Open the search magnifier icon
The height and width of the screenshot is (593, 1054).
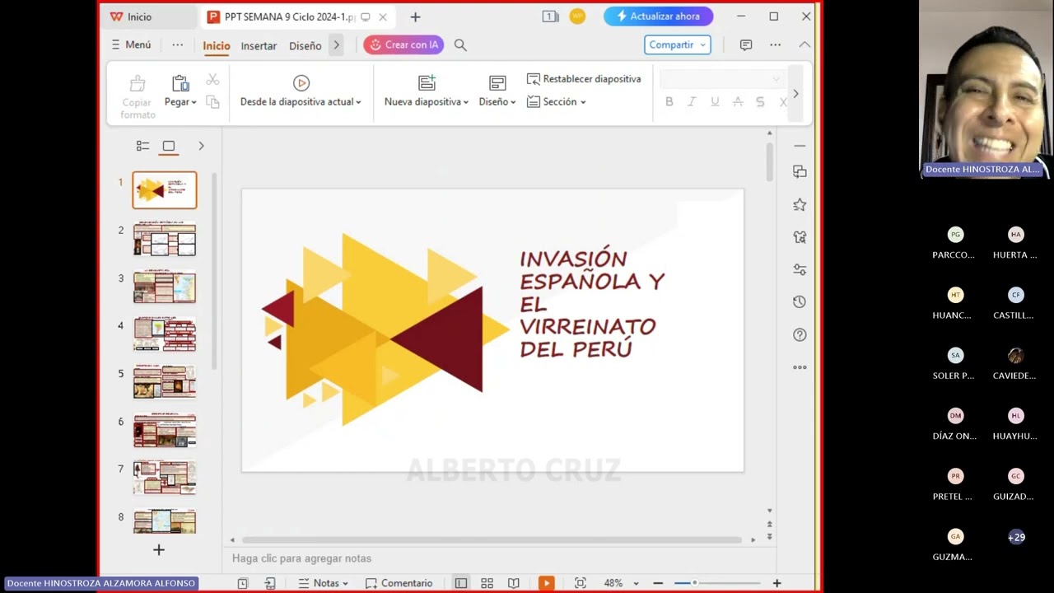pos(460,45)
